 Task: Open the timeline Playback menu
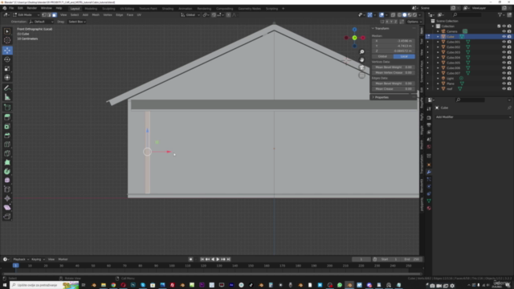pyautogui.click(x=21, y=259)
